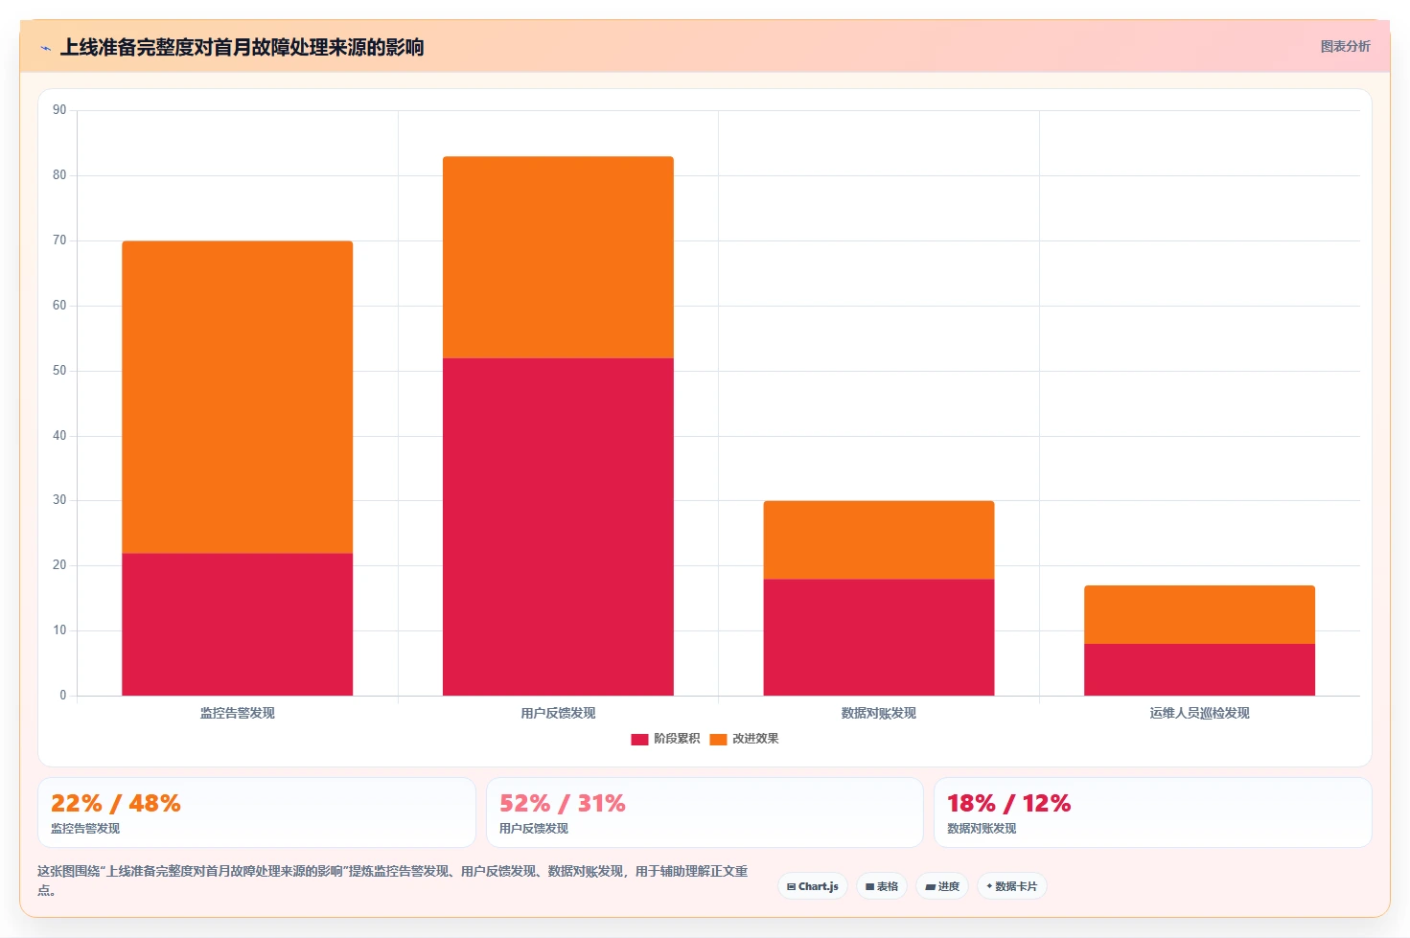Select the 数据卡片 tag pill

(x=1012, y=886)
